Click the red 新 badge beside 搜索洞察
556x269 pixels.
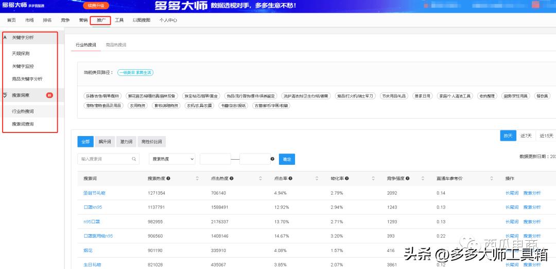tap(49, 95)
